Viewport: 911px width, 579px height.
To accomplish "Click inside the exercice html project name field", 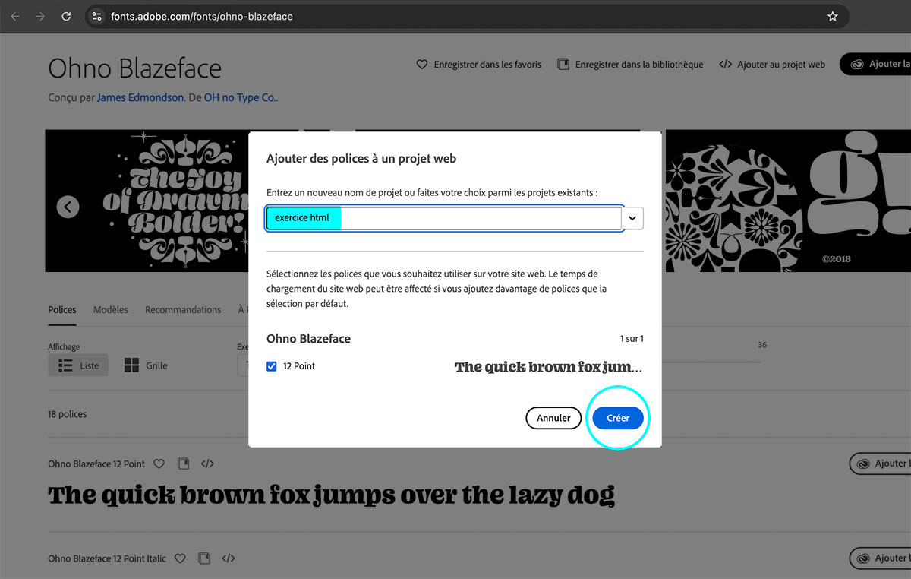I will 380,218.
